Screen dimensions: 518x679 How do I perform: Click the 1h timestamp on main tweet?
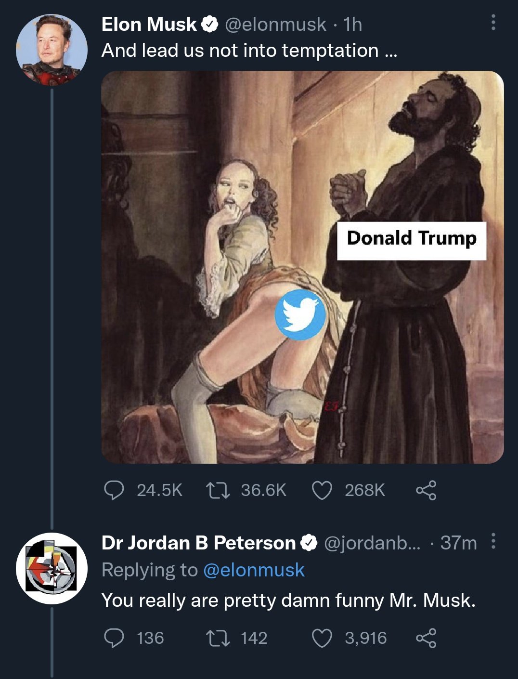pos(353,25)
